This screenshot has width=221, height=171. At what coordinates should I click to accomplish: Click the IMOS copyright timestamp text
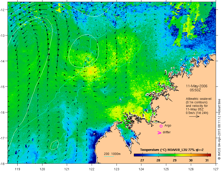coord(219,129)
